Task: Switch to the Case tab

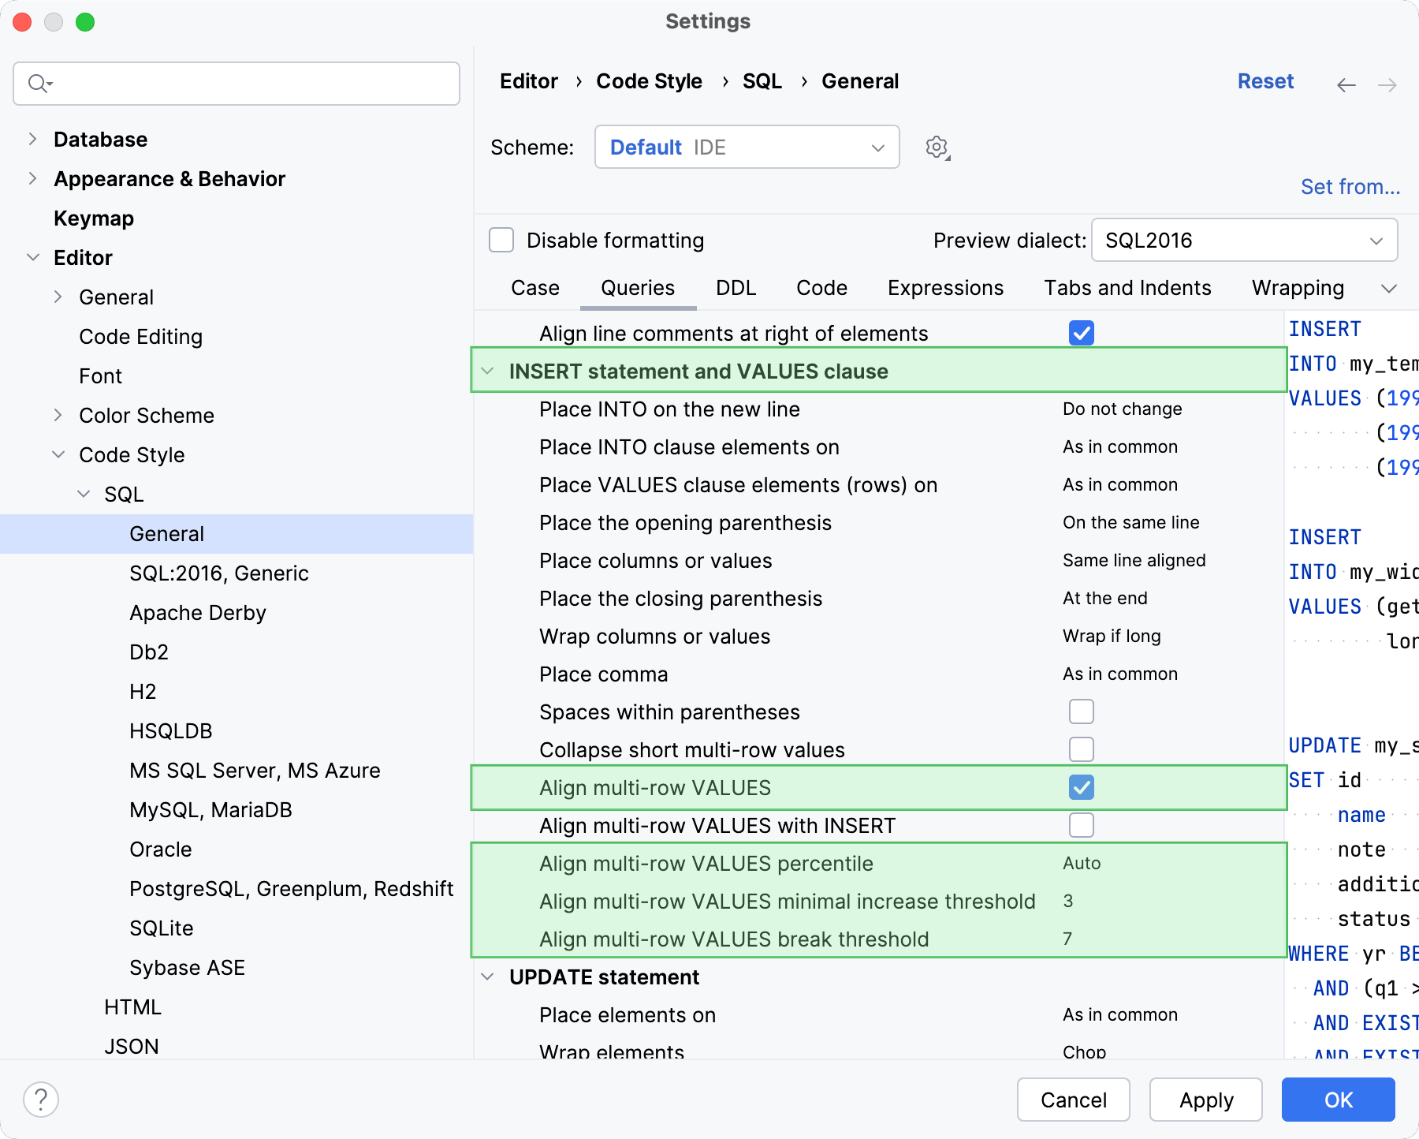Action: [534, 288]
